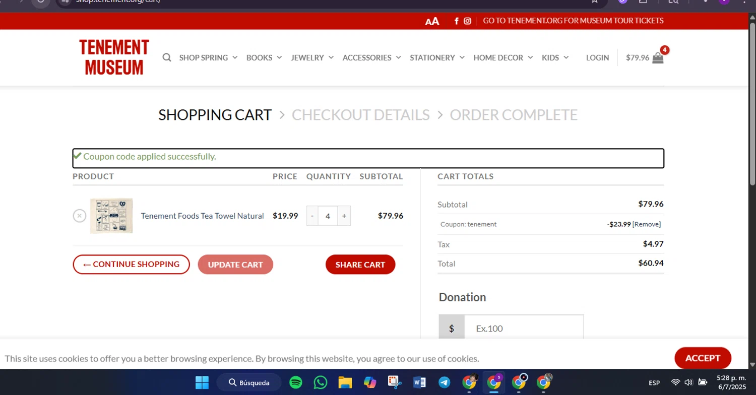The width and height of the screenshot is (756, 395).
Task: Click the $19.99 price in the product row
Action: pyautogui.click(x=285, y=216)
